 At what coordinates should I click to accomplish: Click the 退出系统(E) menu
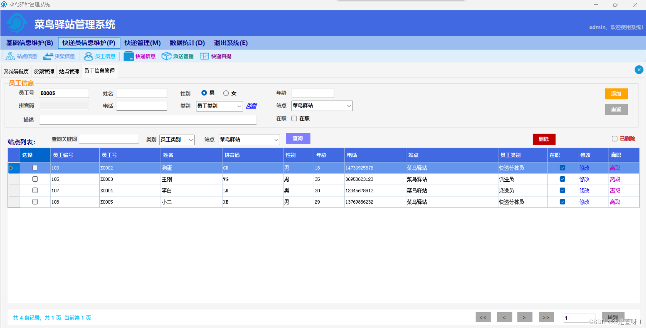click(231, 43)
